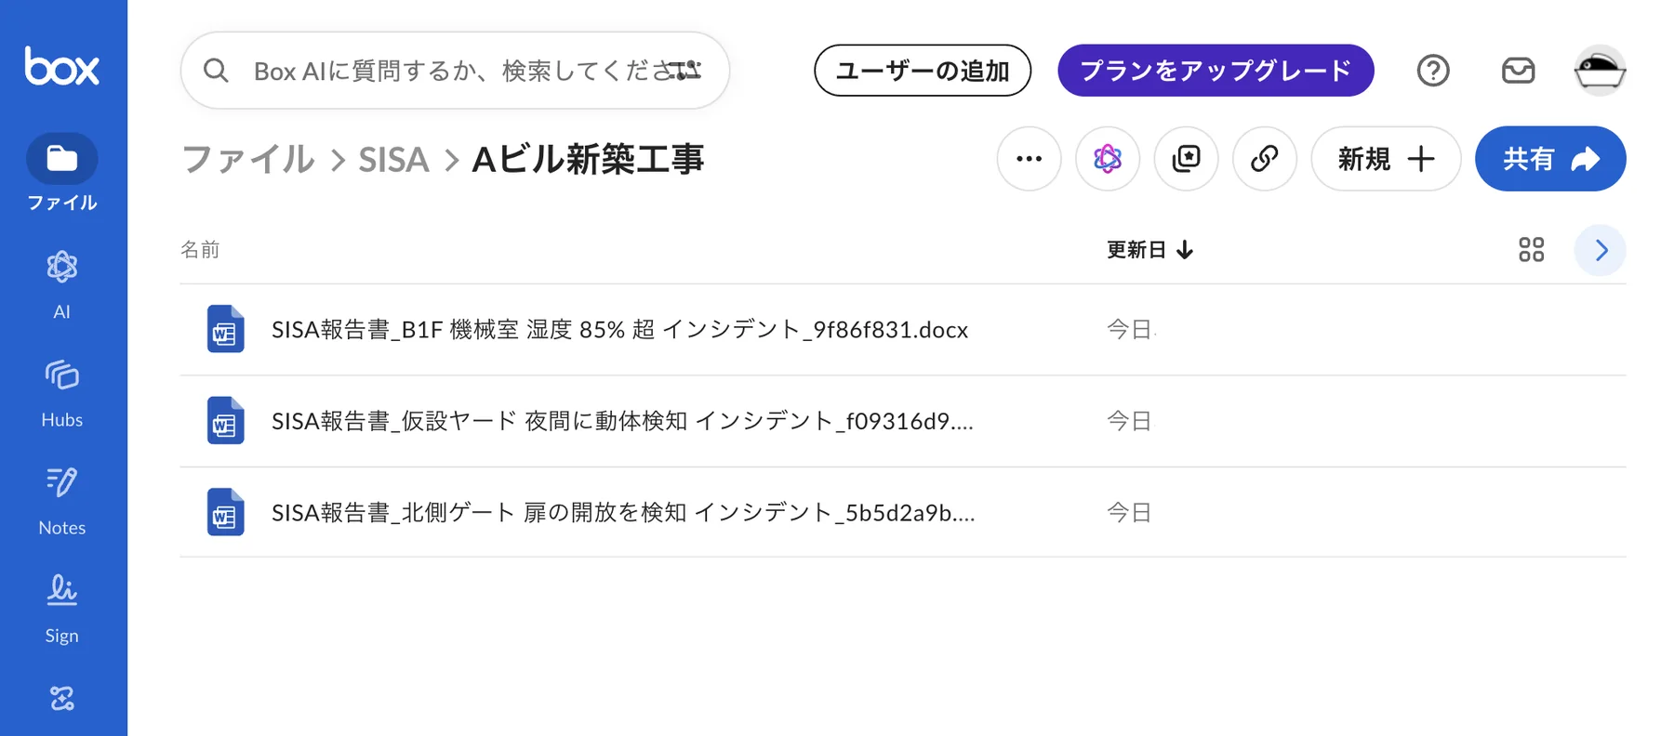The height and width of the screenshot is (736, 1674).
Task: Add folder to collection icon
Action: (1186, 159)
